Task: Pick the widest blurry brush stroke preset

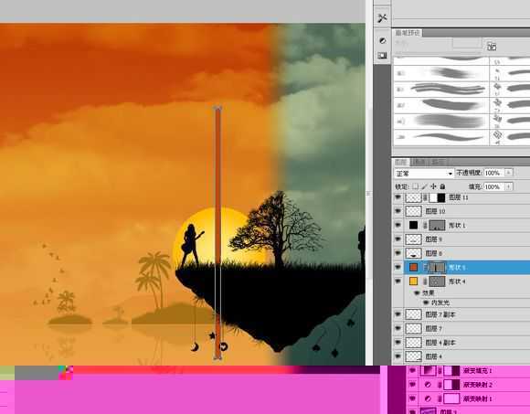Action: pyautogui.click(x=449, y=121)
